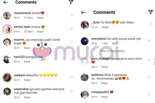Viewport: 155px width, 103px height.
Task: Tap the share icon in the left Comments header
Action: [x=71, y=2]
